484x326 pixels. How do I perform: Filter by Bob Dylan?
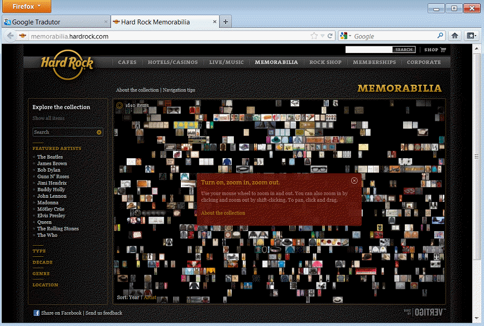[x=49, y=170]
